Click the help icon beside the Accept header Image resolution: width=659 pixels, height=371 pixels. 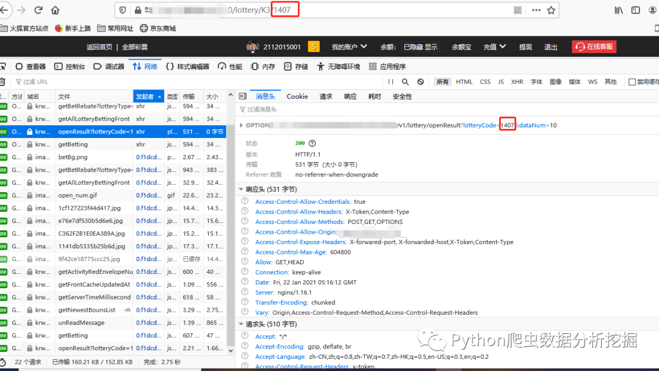245,336
